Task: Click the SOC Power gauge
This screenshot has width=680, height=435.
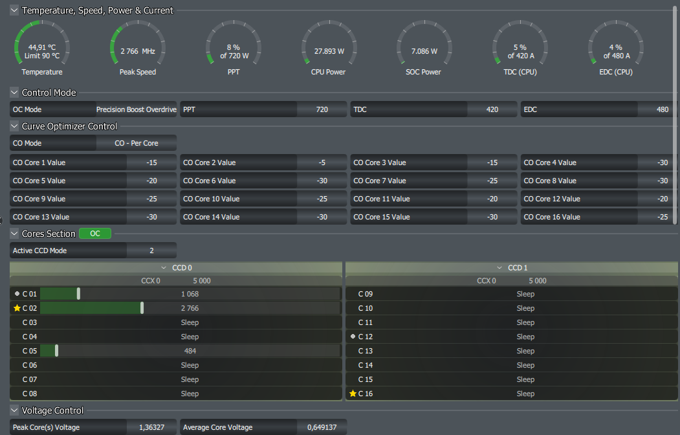Action: 424,49
